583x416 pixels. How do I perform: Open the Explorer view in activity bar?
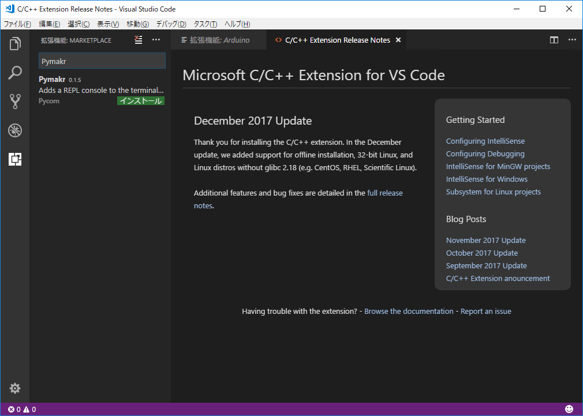click(x=15, y=43)
